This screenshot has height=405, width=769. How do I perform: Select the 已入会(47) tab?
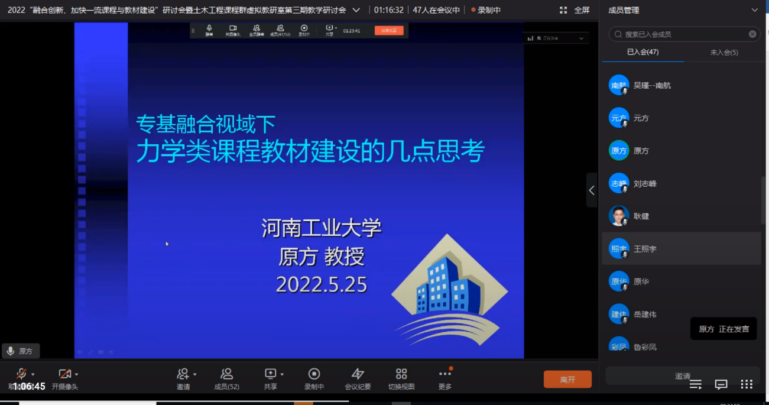(x=643, y=53)
